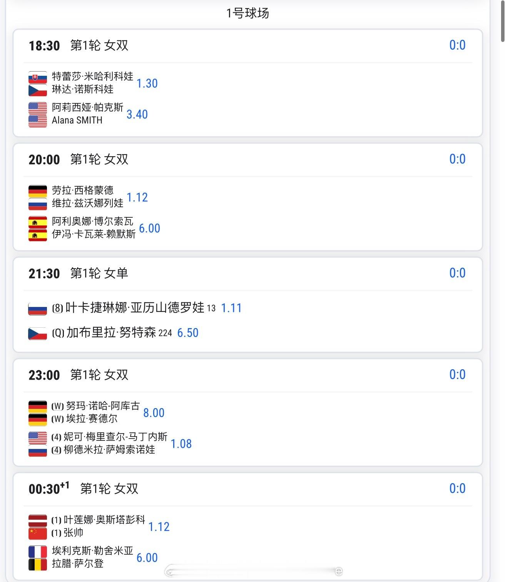Click the Belgian flag beside 拉腊·萨尔登
Viewport: 508px width, 582px height.
tap(37, 565)
